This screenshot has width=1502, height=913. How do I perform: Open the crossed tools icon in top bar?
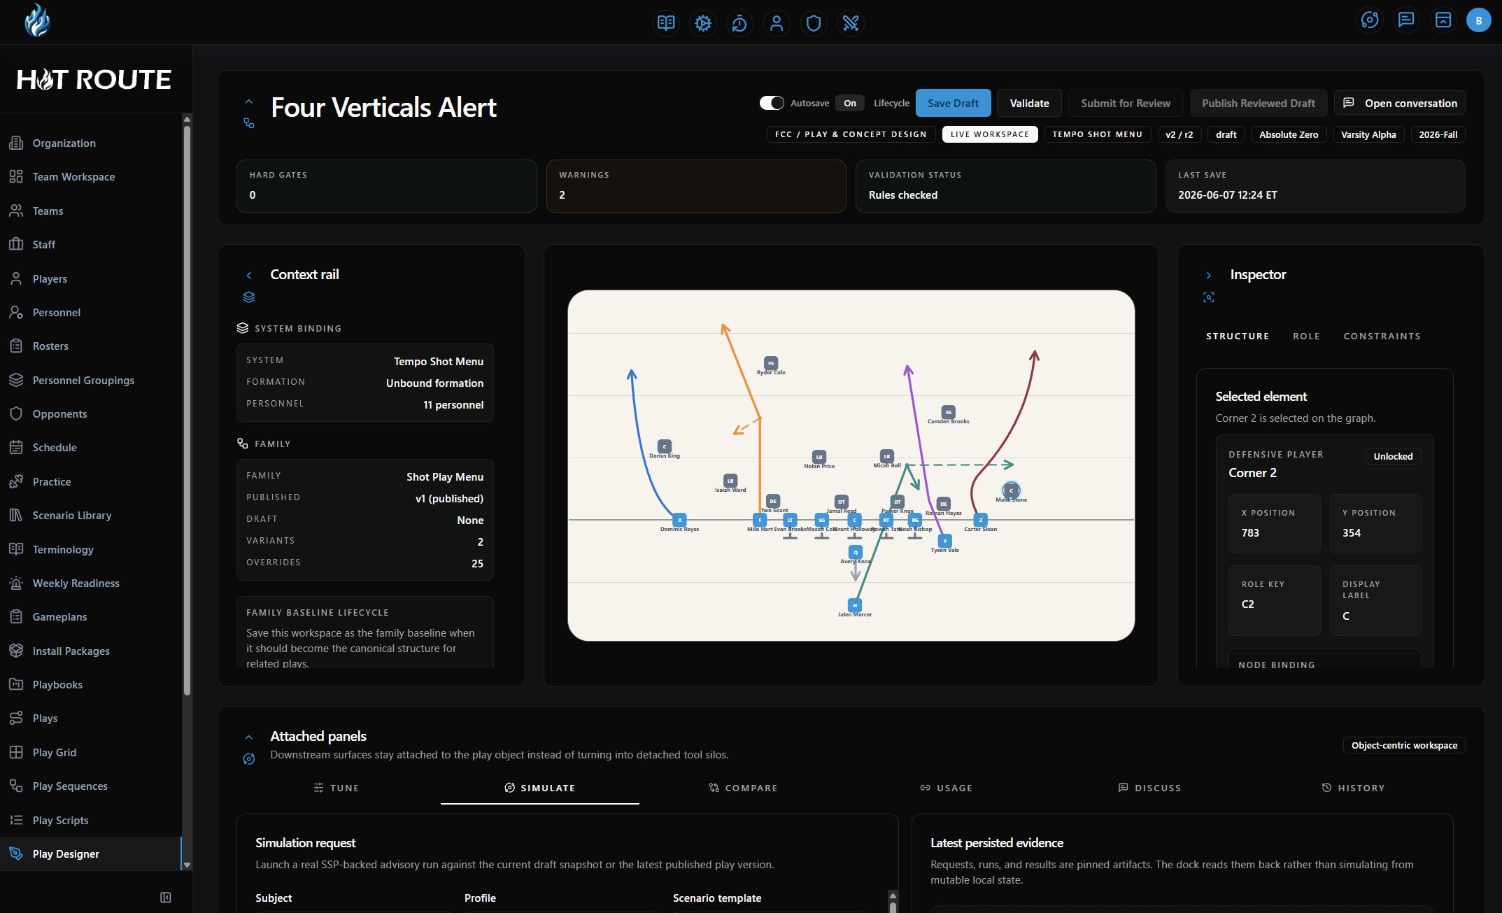click(x=851, y=23)
